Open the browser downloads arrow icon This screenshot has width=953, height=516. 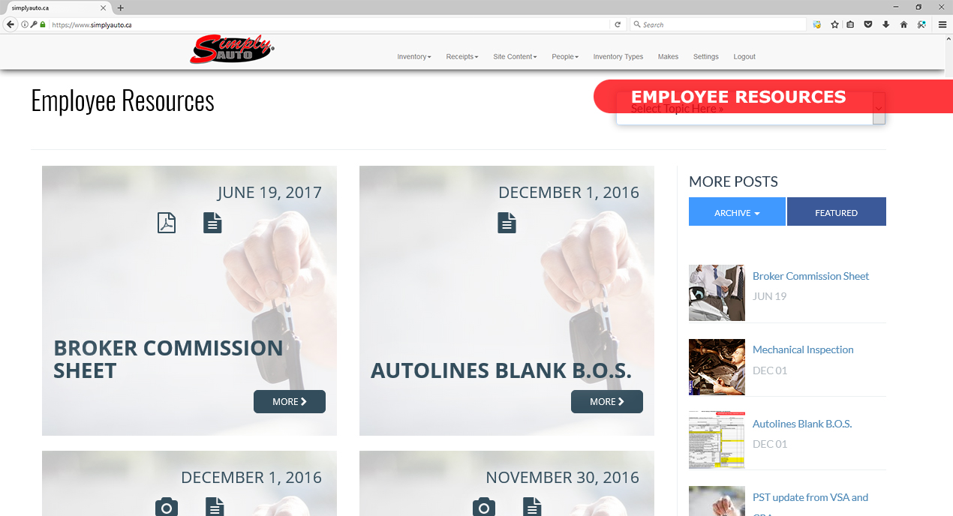[885, 25]
